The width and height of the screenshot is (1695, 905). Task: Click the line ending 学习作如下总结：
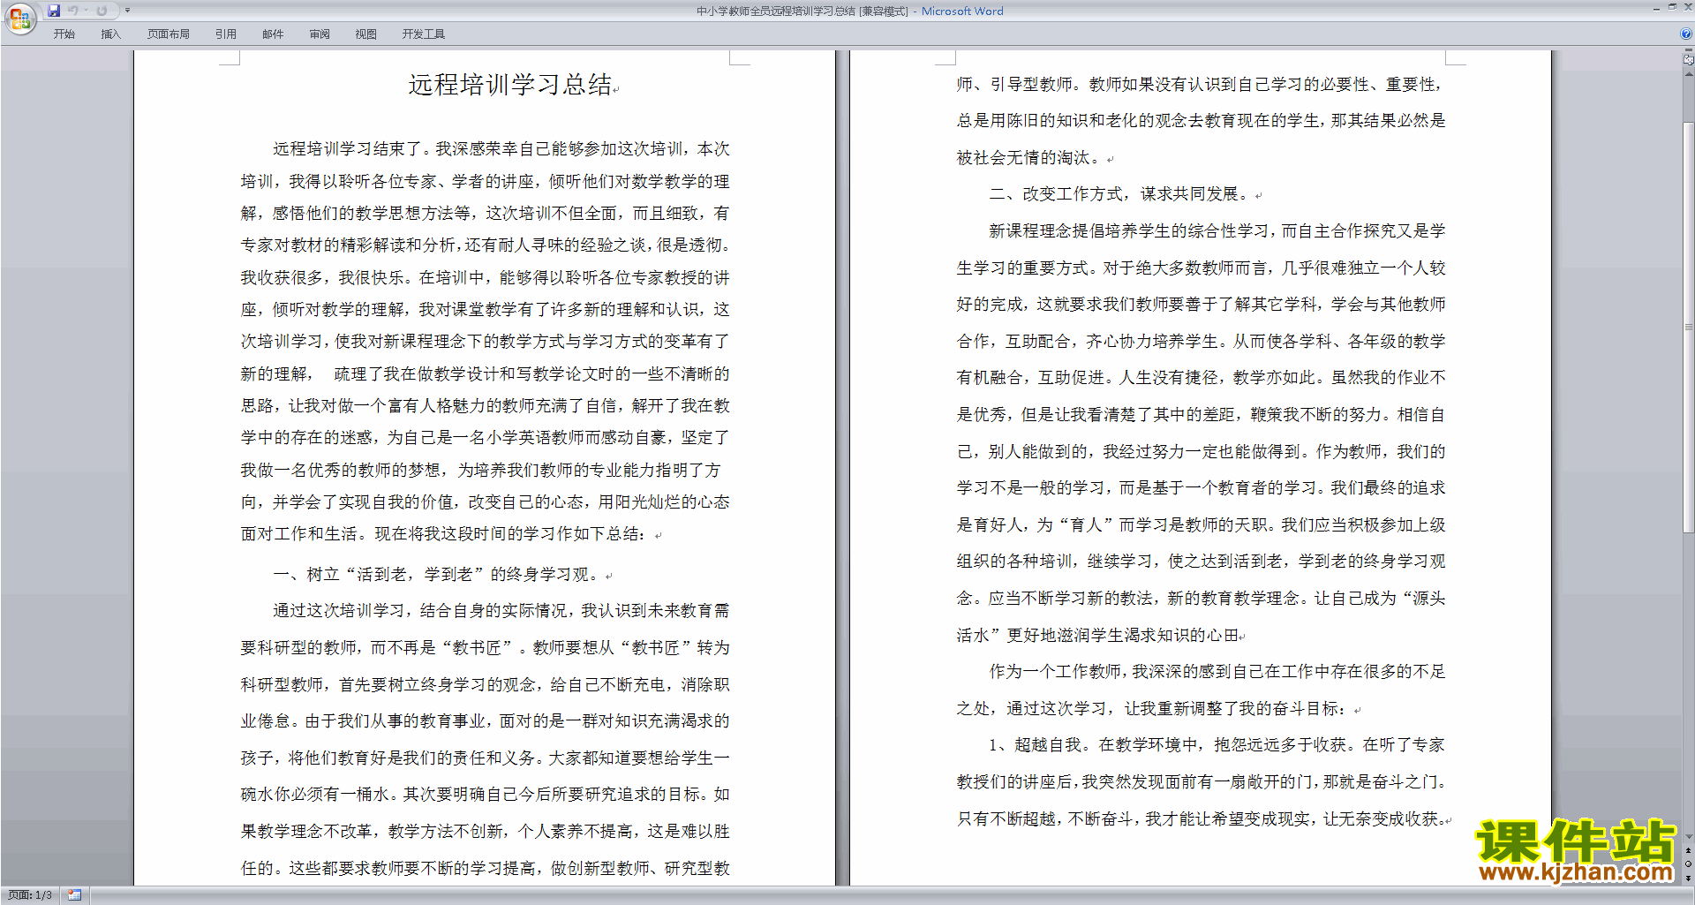tap(444, 534)
